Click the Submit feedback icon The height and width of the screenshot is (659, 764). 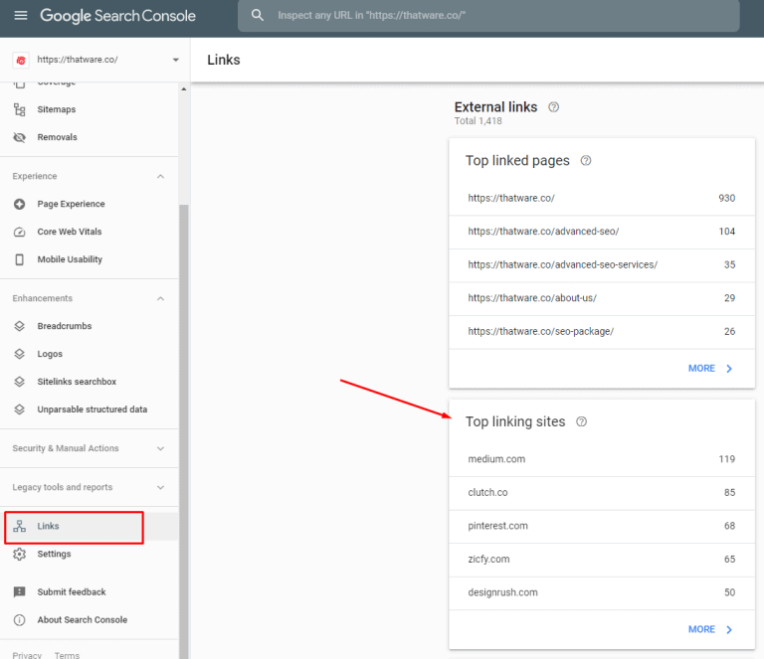pos(20,591)
